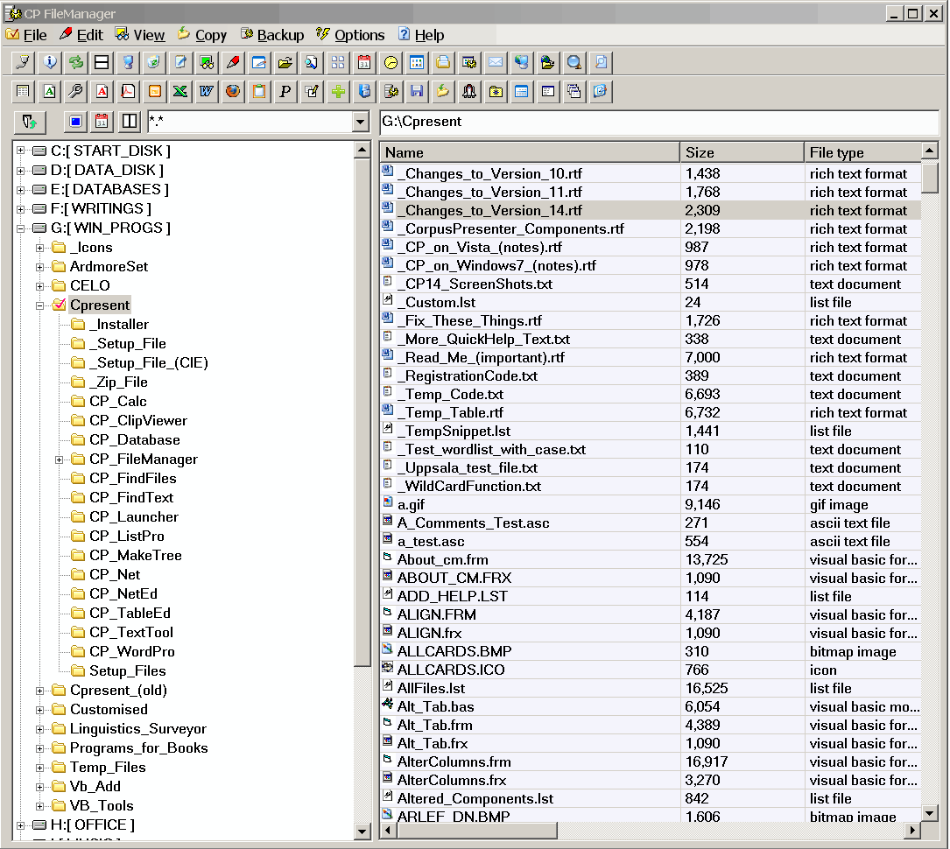Click the checked folder icon beside Cpresent

(59, 305)
